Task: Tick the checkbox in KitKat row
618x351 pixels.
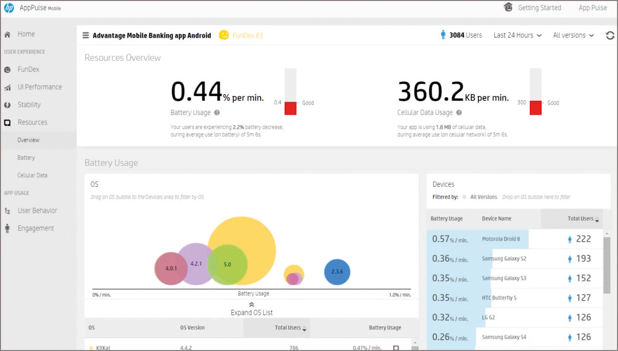Action: (396, 348)
